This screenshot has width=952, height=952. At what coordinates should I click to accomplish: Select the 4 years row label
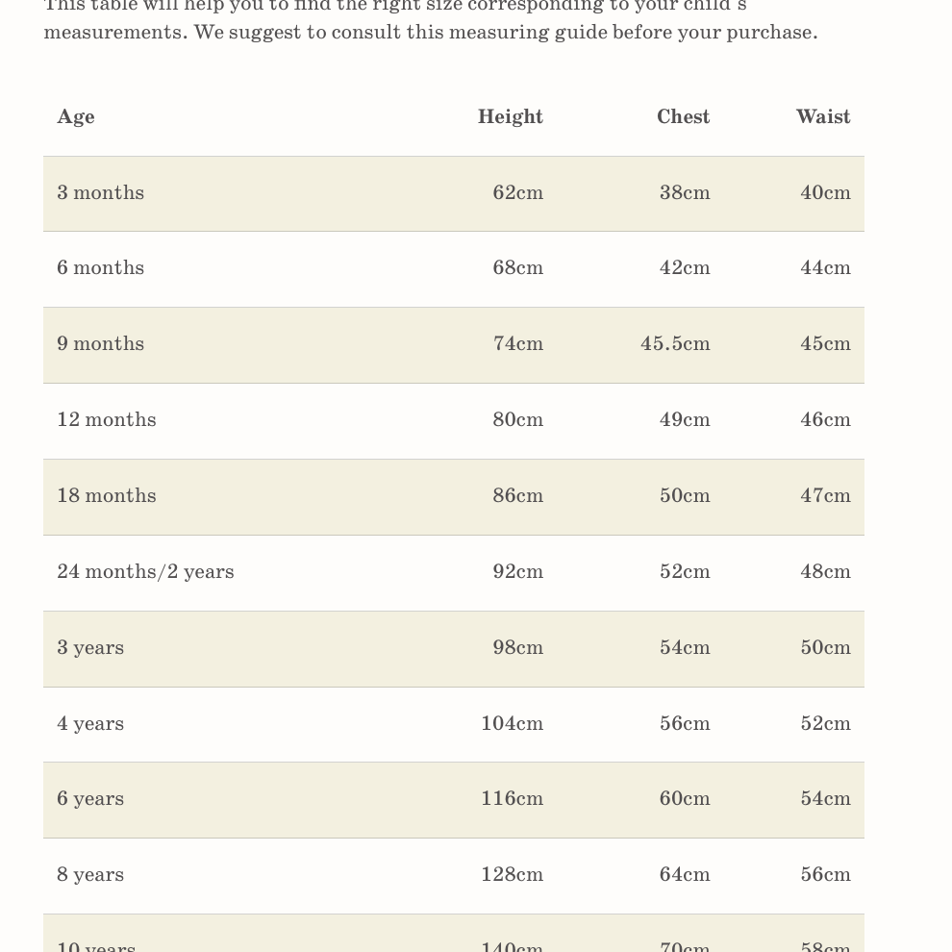90,723
